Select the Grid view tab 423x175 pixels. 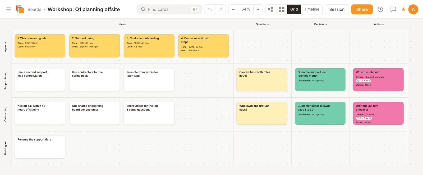pos(294,9)
